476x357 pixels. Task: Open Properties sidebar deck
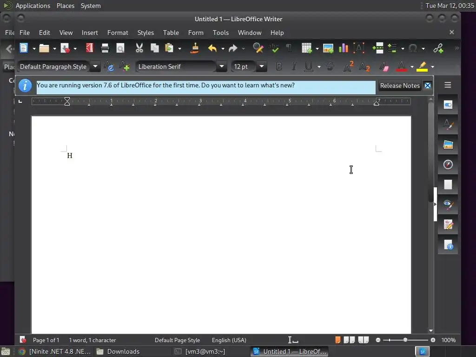(448, 105)
